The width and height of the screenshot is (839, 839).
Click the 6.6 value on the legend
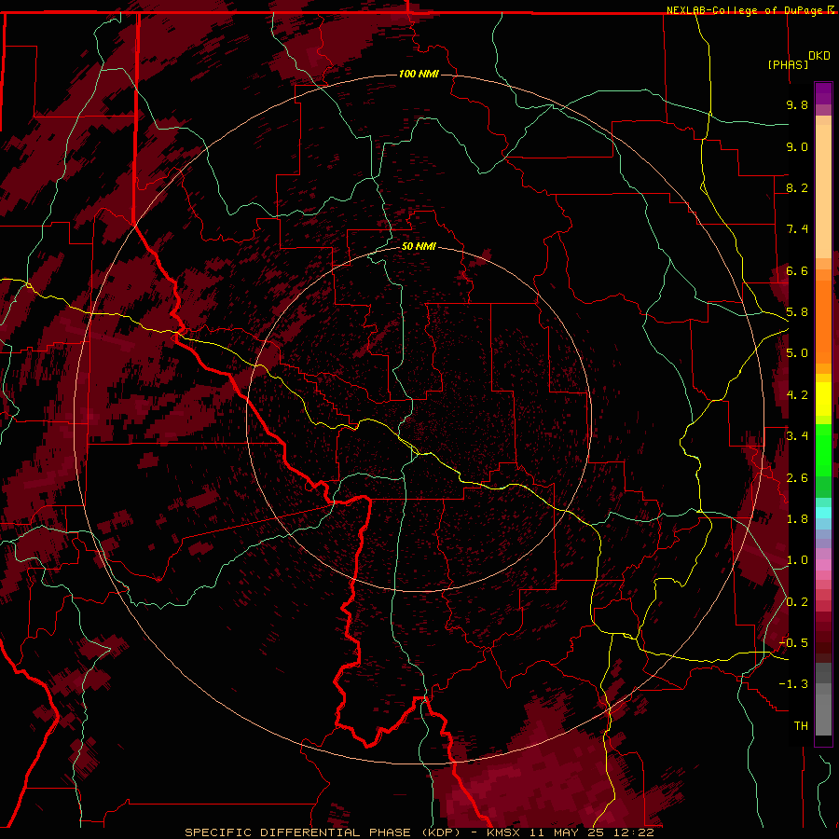pos(797,270)
